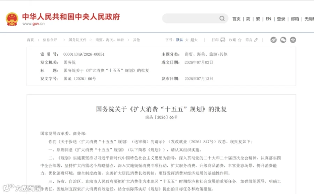Click the subtitle 国函〔2026〕66号 under heading
This screenshot has height=194, width=314.
[x=162, y=118]
